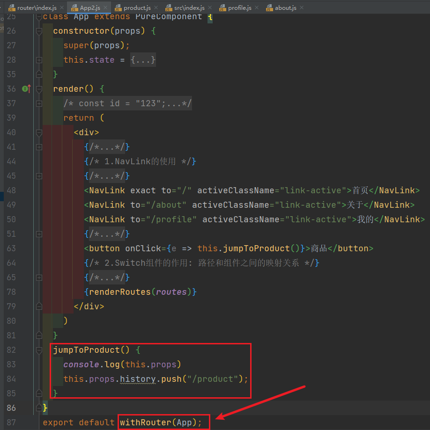This screenshot has height=430, width=430.
Task: Click the about.js tab file icon
Action: (269, 7)
